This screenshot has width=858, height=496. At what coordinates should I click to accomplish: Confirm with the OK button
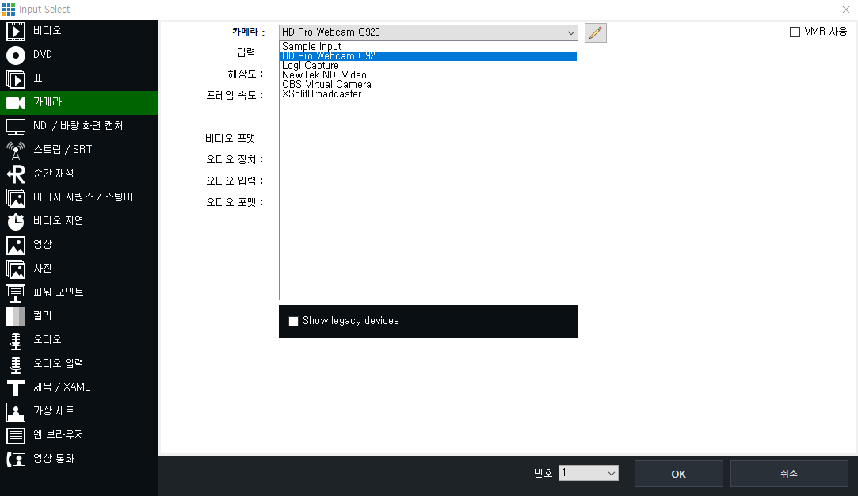tap(678, 474)
